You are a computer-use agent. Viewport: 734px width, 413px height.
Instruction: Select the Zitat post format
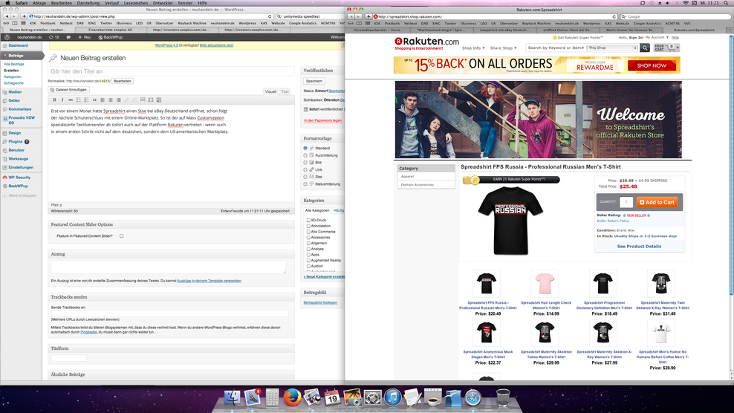pos(305,177)
